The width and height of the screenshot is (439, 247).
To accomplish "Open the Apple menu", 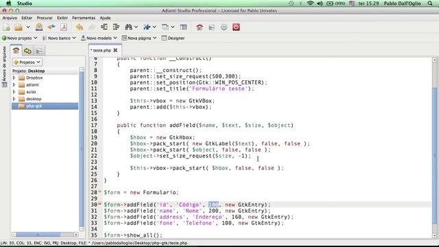I will (9, 3).
